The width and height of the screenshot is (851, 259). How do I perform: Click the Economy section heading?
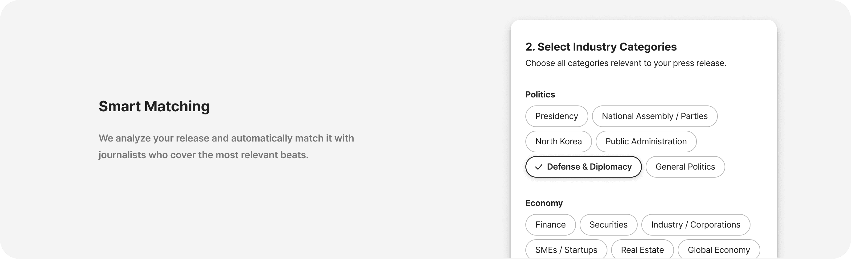544,203
